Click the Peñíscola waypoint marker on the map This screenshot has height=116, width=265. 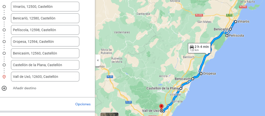pos(227,36)
